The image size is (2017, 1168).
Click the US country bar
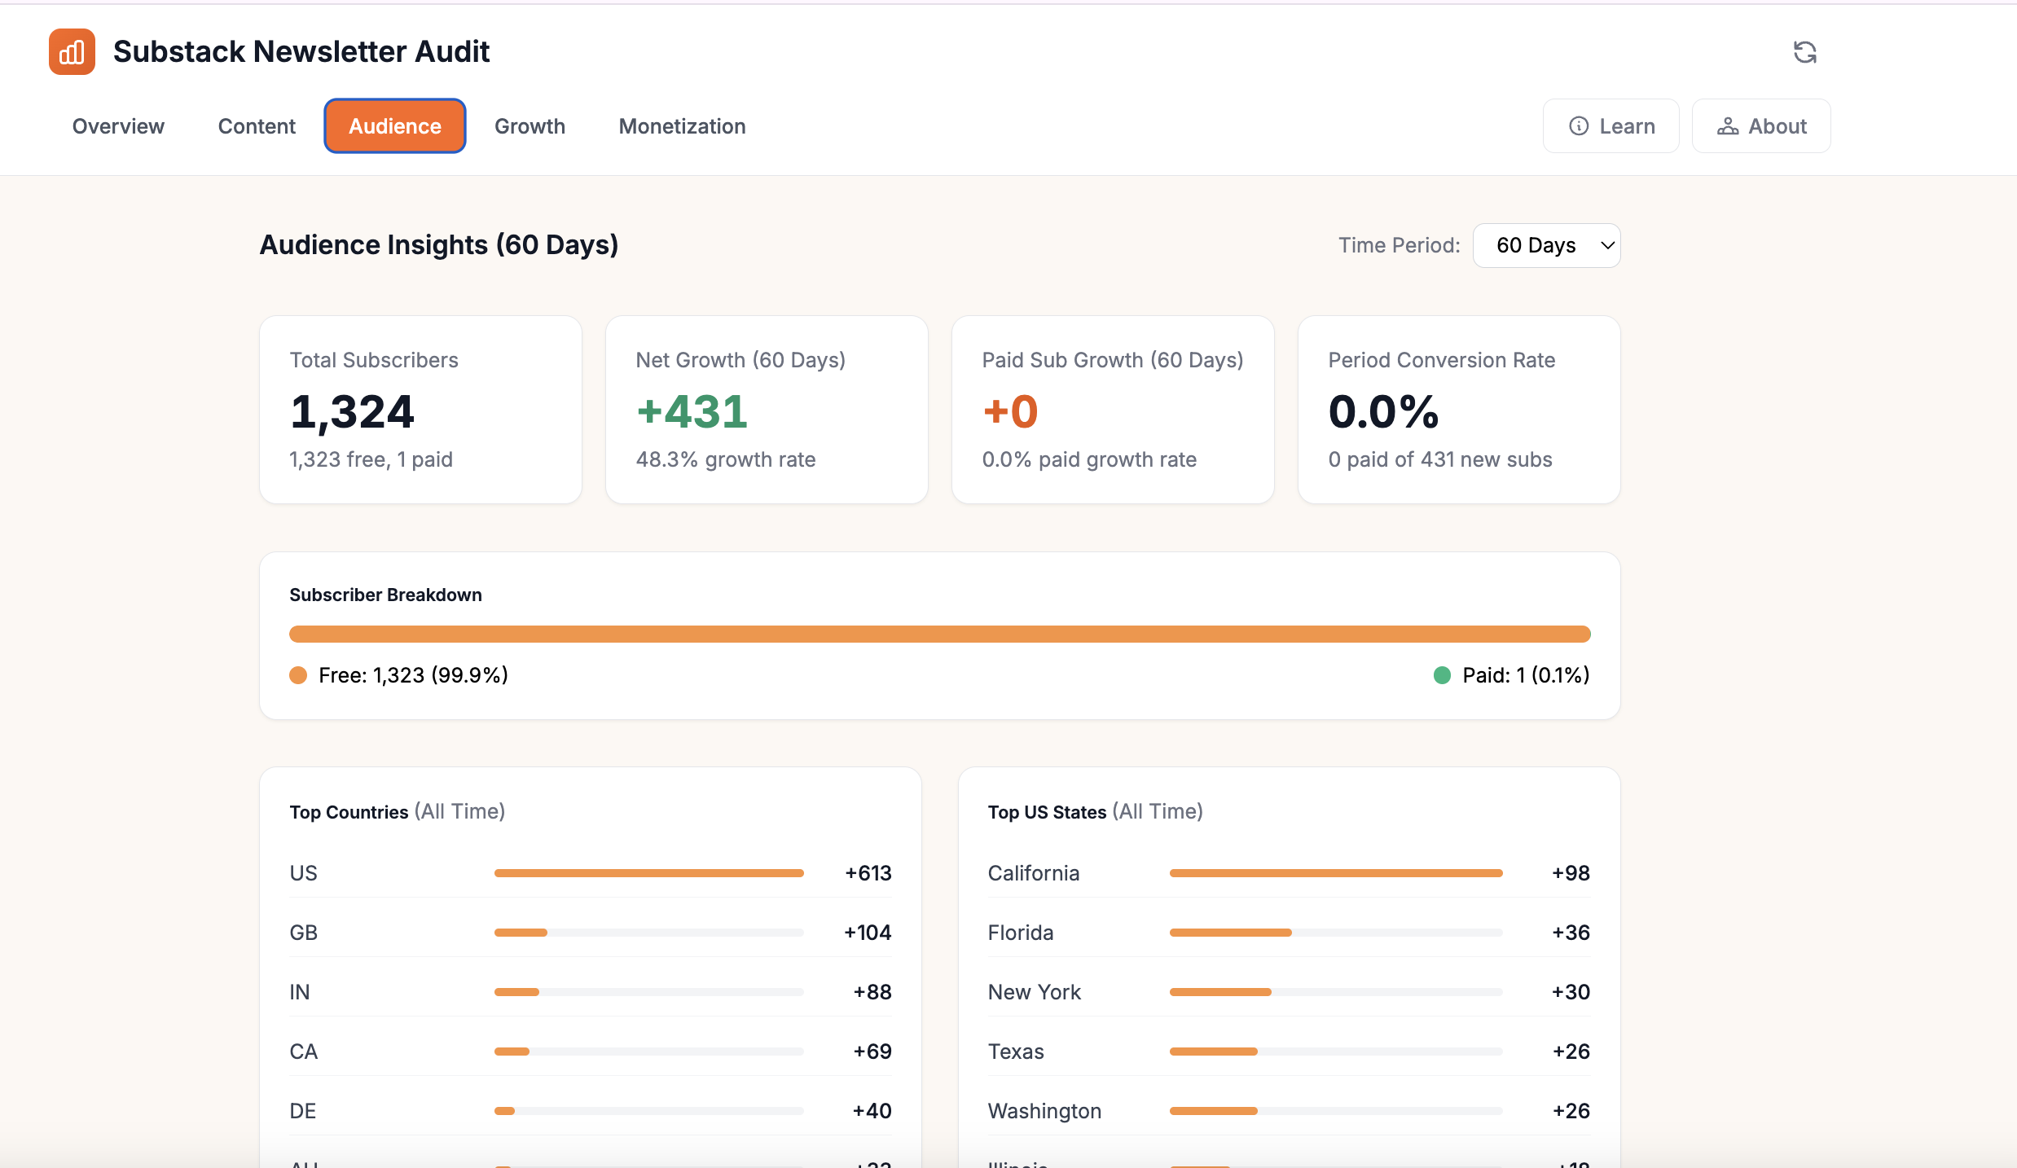[648, 873]
